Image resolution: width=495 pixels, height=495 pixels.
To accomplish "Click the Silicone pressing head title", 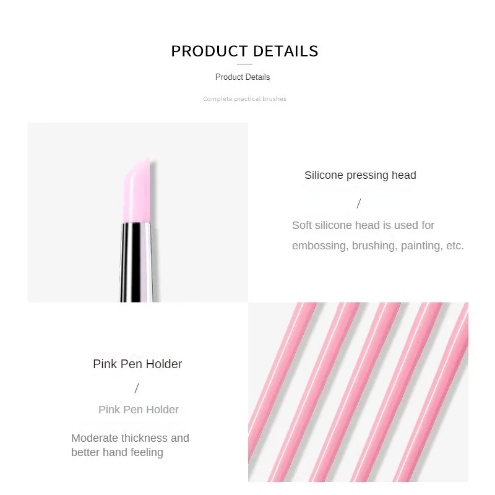I will point(360,175).
